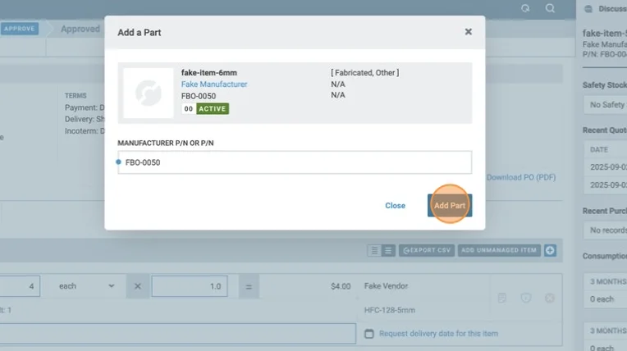627x351 pixels.
Task: Click Request delivery date for this item
Action: (438, 334)
